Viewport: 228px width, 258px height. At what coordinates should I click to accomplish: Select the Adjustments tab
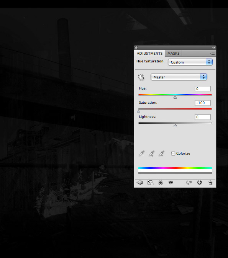[x=149, y=54]
